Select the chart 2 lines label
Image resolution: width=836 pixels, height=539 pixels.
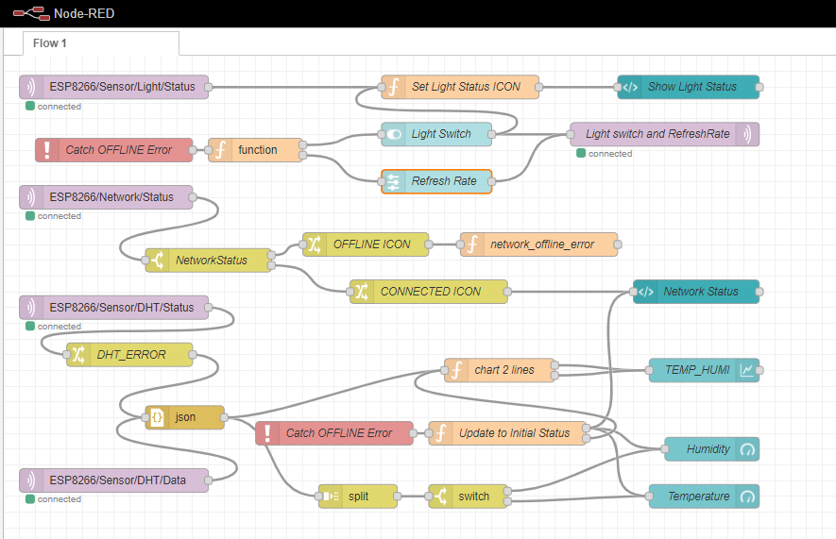click(x=504, y=370)
